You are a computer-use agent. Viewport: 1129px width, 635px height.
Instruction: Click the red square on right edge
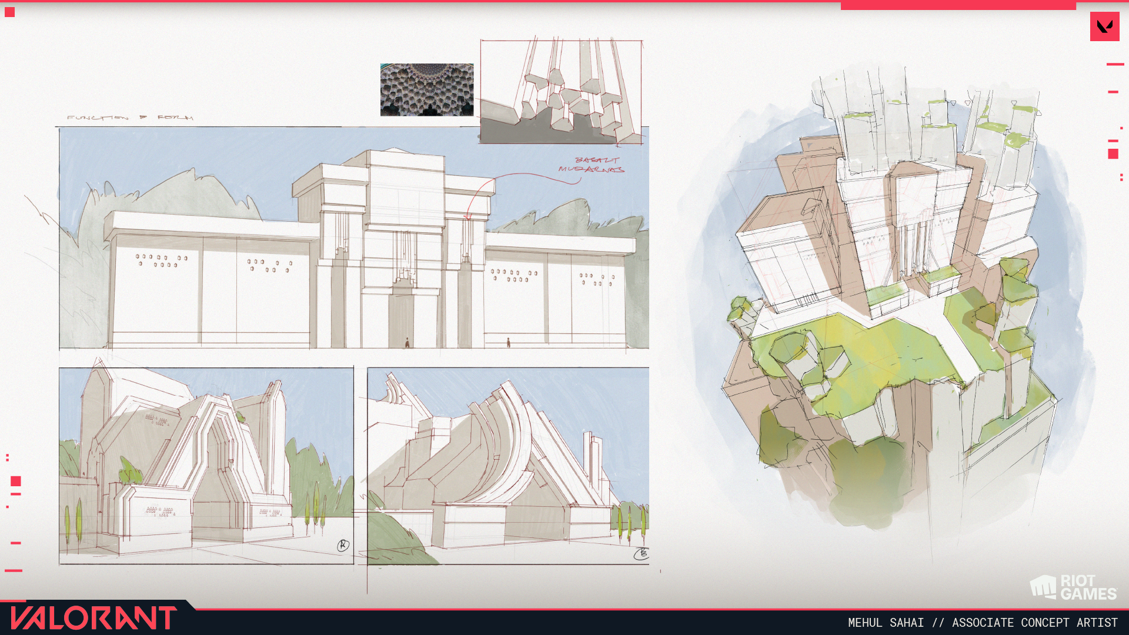[x=1113, y=154]
